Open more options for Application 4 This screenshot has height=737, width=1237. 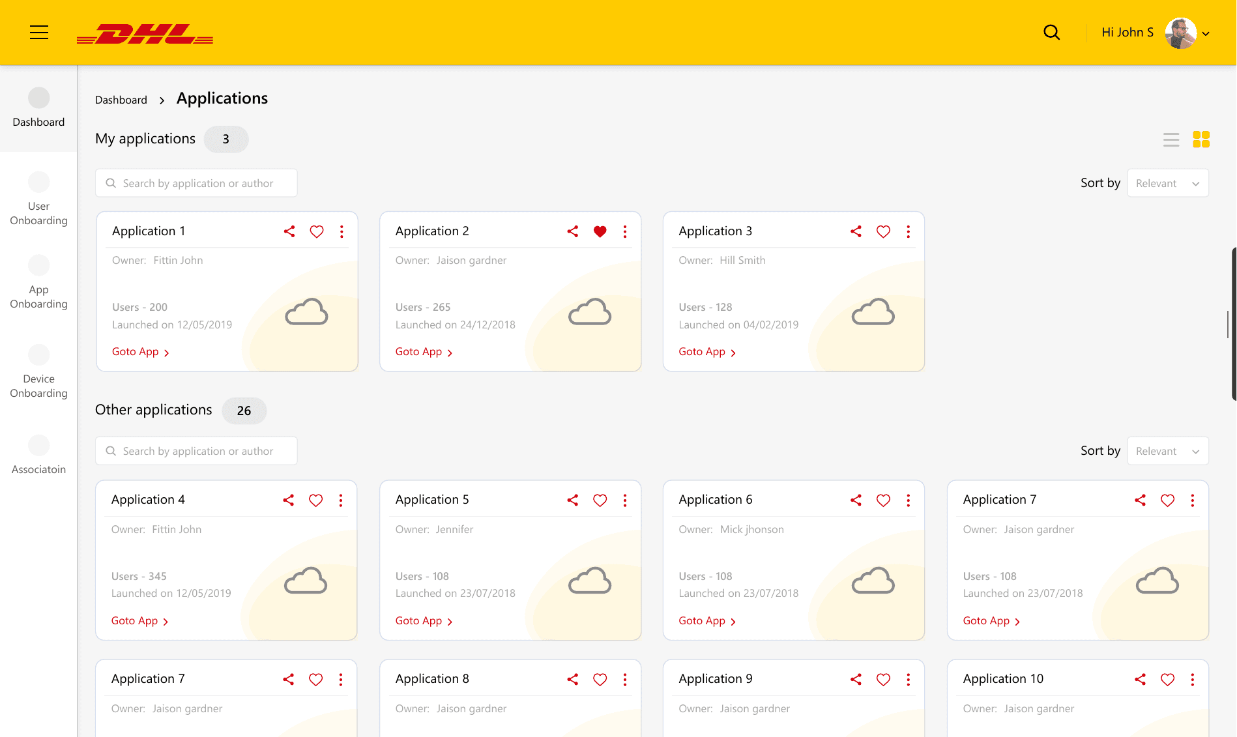point(341,500)
